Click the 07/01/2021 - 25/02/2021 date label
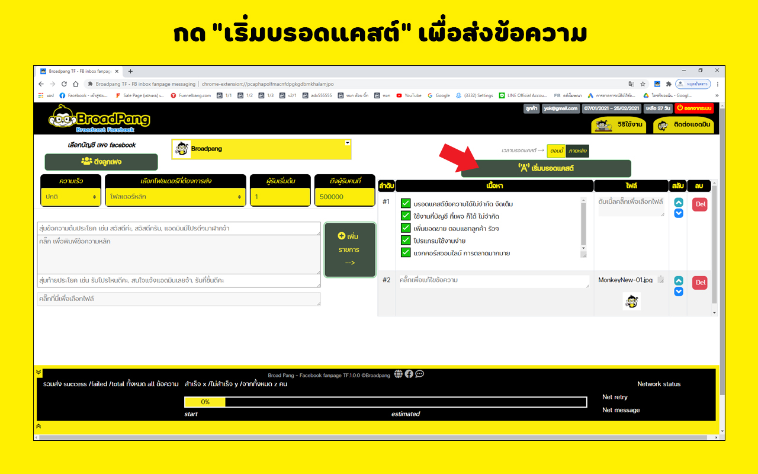758x474 pixels. click(x=612, y=108)
